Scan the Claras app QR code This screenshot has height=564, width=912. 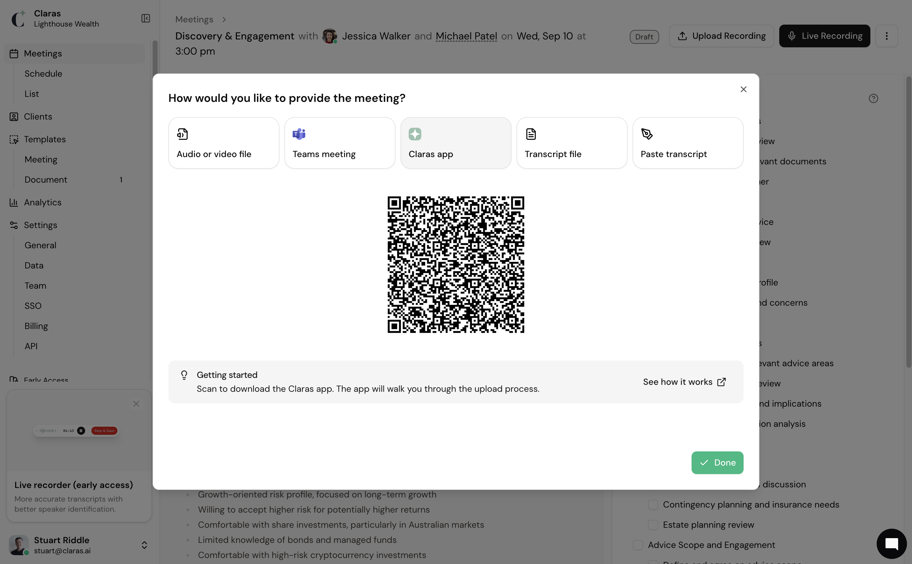(x=456, y=264)
